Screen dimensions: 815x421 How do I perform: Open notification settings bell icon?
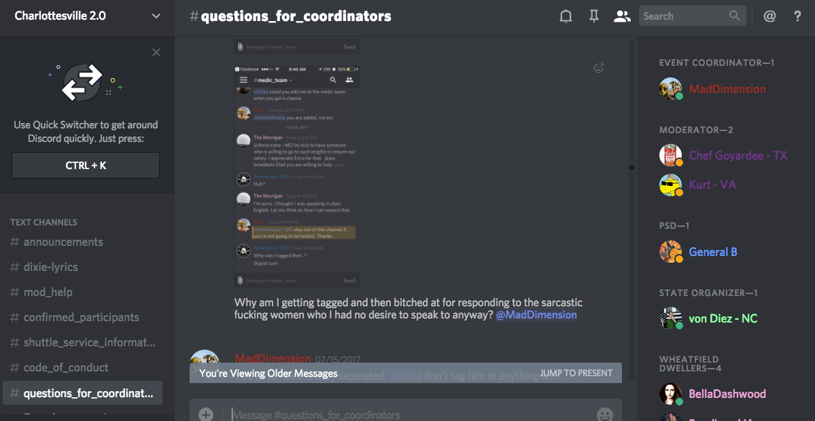(566, 16)
